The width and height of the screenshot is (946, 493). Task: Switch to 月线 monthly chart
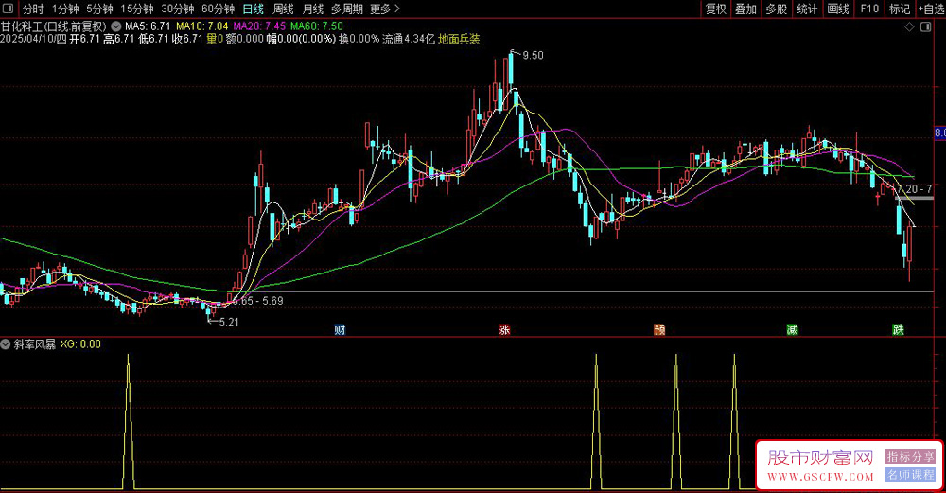coord(312,9)
